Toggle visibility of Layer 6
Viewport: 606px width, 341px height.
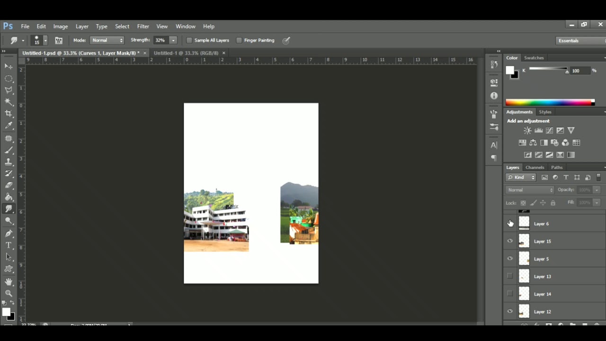click(x=510, y=224)
